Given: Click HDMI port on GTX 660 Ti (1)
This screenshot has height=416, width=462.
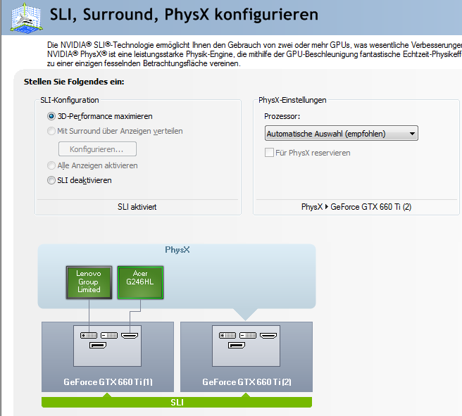Looking at the screenshot, I should click(x=130, y=335).
